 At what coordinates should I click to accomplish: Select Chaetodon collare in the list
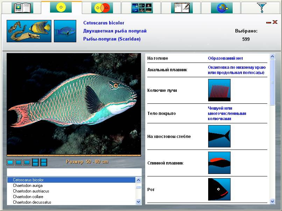point(71,197)
